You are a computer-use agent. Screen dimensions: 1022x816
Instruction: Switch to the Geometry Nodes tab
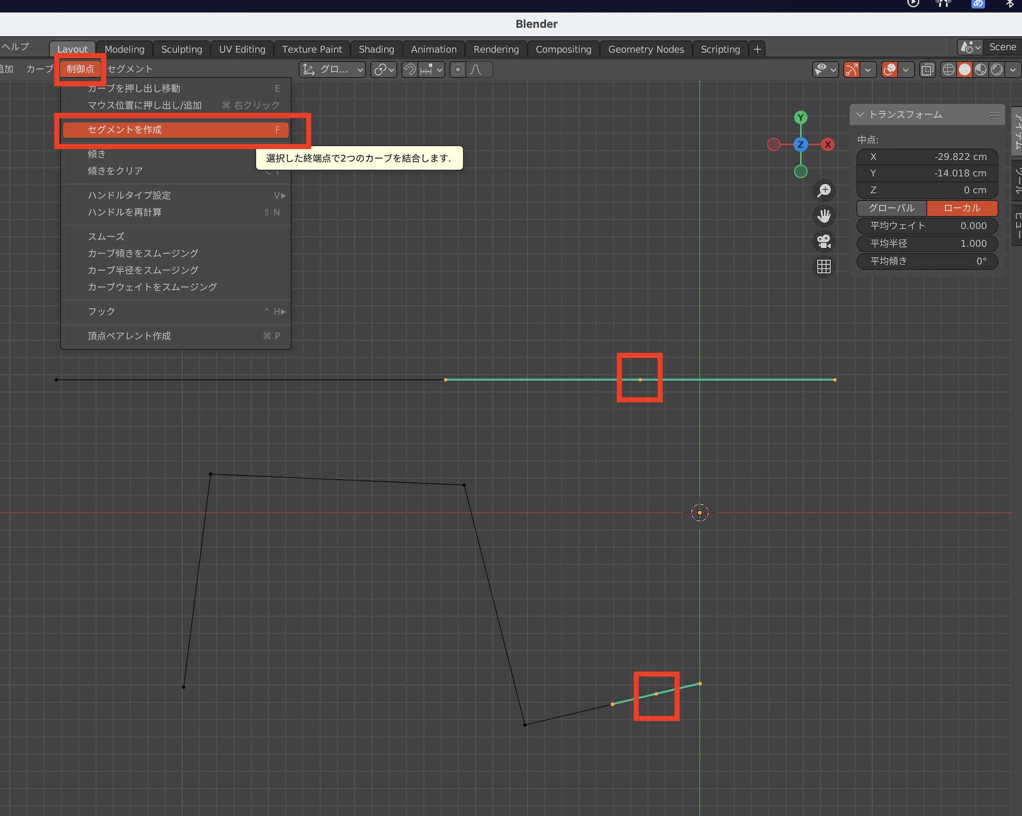(645, 49)
